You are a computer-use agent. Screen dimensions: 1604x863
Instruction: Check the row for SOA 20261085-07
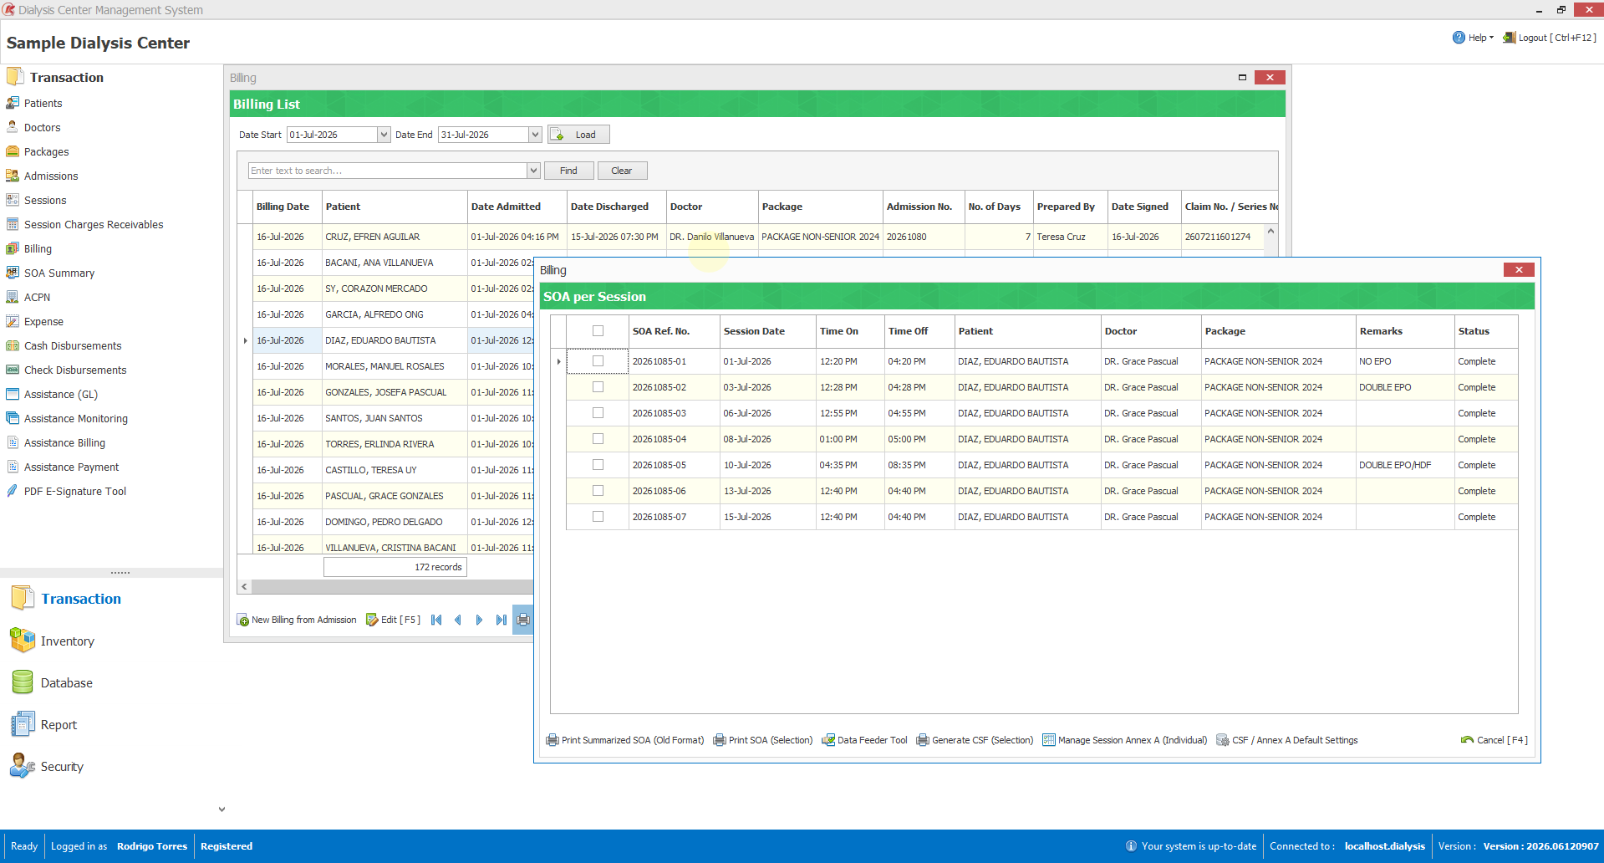click(x=598, y=517)
